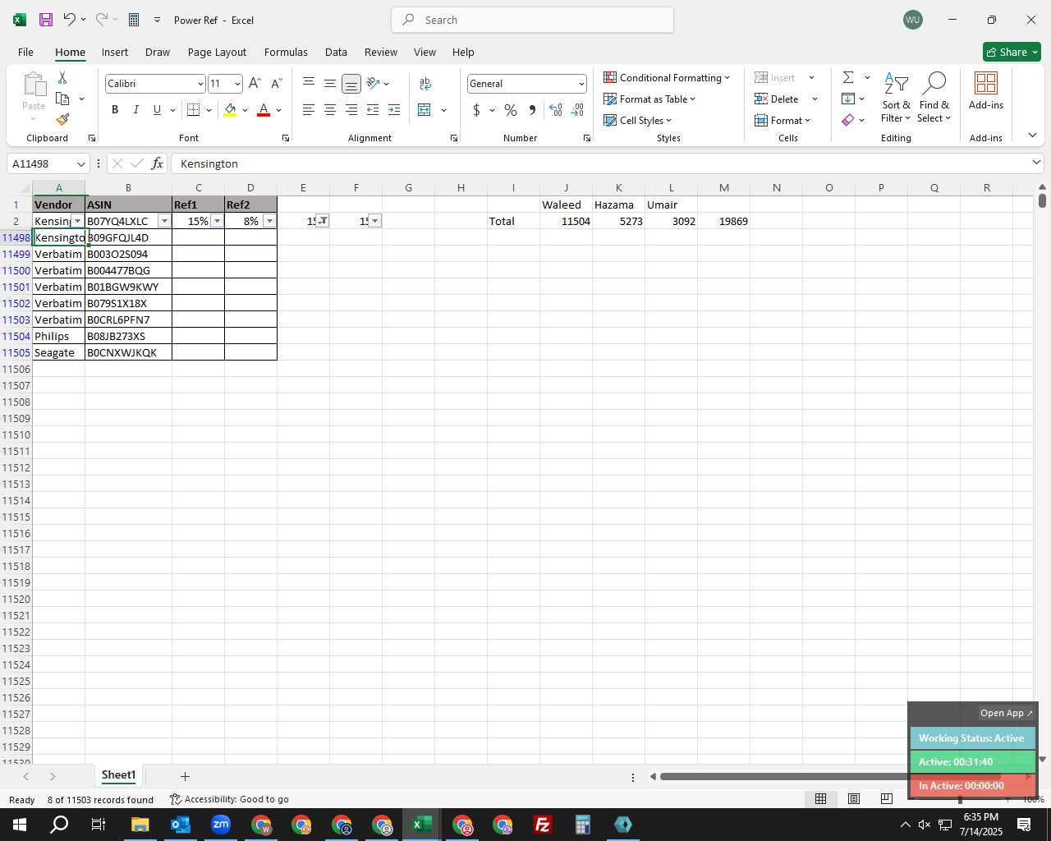Open the General number format dropdown
Screen dimensions: 1051x841
(581, 84)
